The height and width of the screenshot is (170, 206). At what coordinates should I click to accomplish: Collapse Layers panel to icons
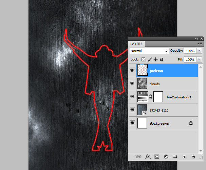tap(196, 39)
